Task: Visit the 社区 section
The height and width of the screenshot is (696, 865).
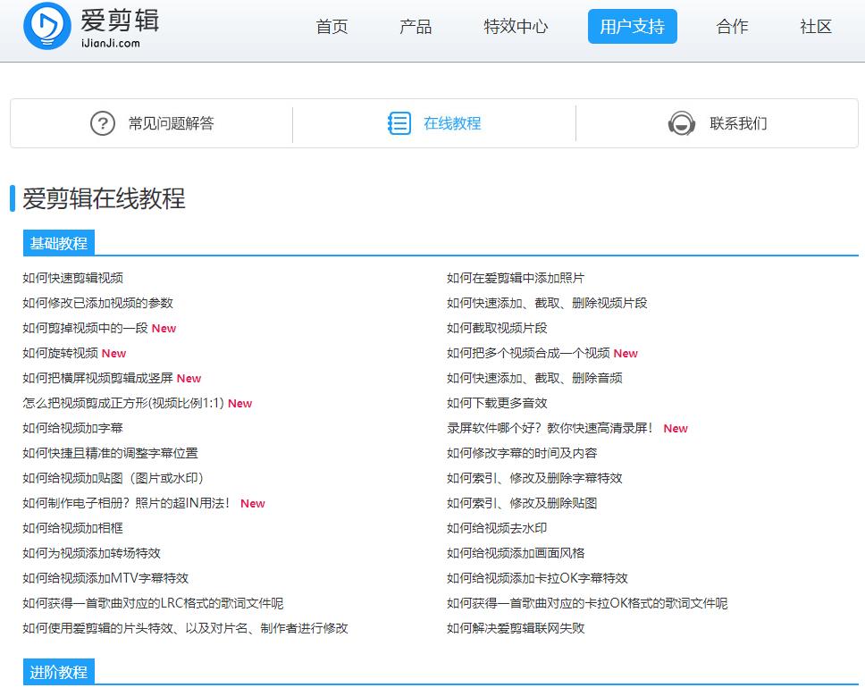Action: pos(814,27)
